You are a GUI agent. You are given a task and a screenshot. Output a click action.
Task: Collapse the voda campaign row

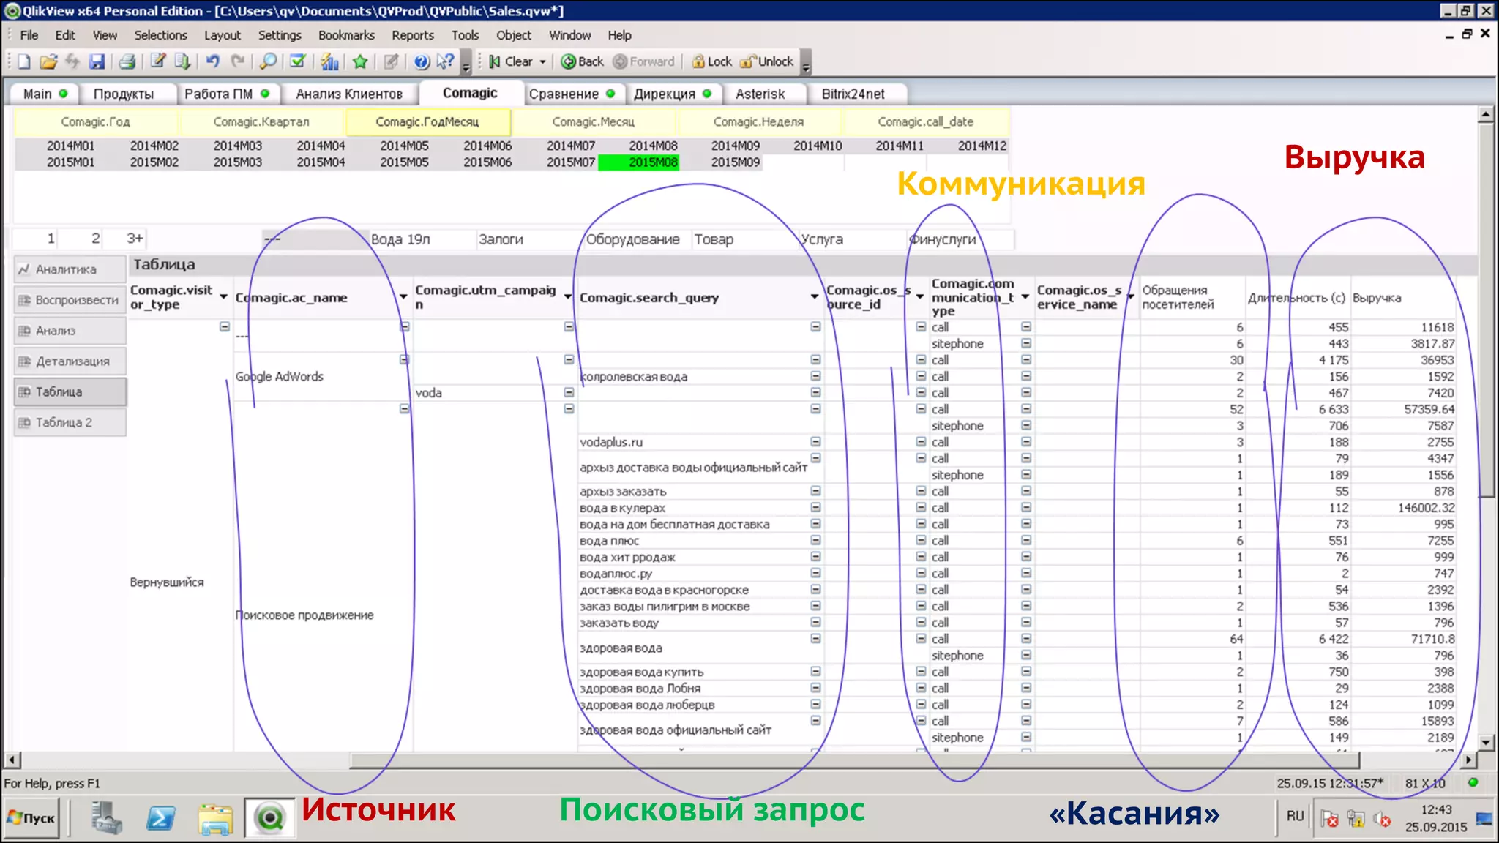(569, 392)
